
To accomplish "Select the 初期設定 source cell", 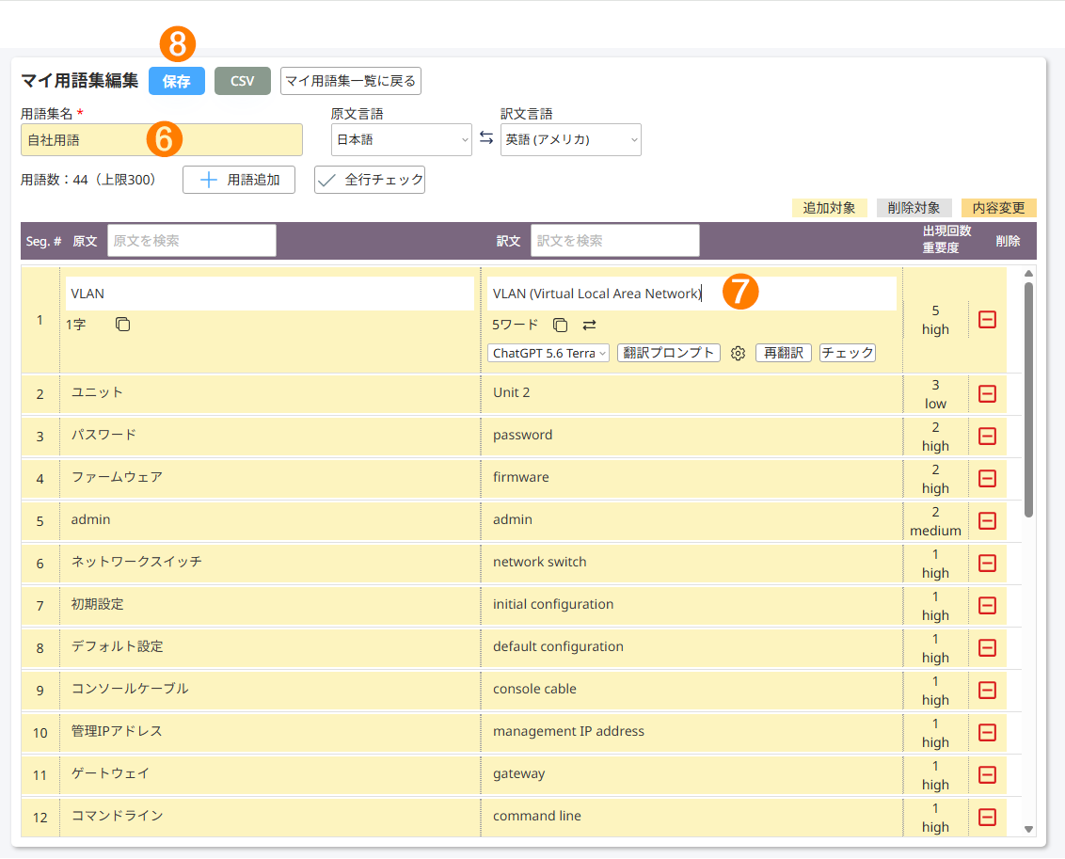I will [270, 606].
